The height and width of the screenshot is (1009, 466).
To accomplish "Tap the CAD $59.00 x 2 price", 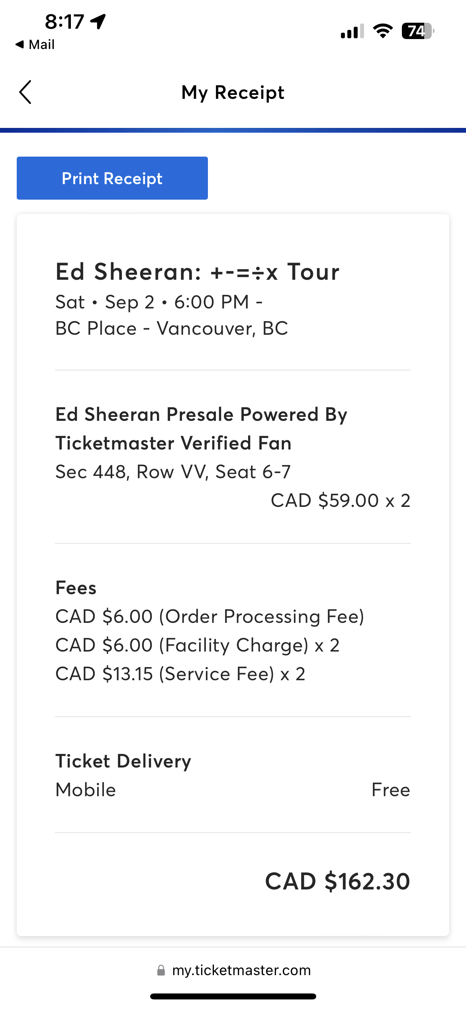I will click(x=341, y=501).
